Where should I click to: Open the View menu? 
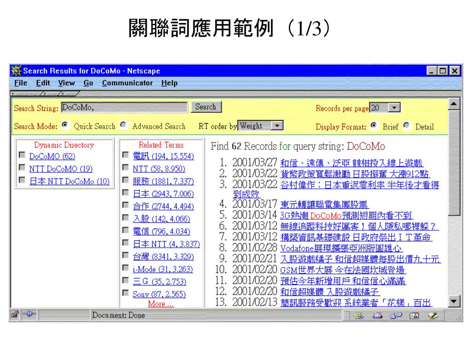click(x=66, y=83)
